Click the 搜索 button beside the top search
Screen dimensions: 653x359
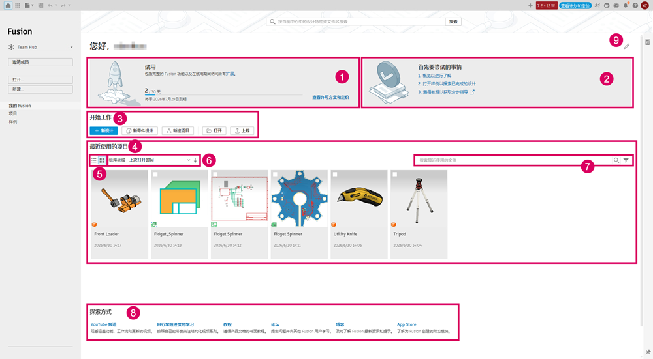(x=453, y=22)
